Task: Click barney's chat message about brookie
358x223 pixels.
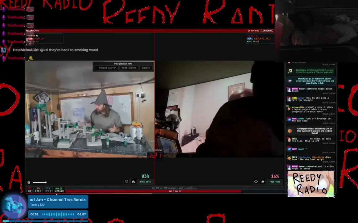Action: (x=311, y=100)
